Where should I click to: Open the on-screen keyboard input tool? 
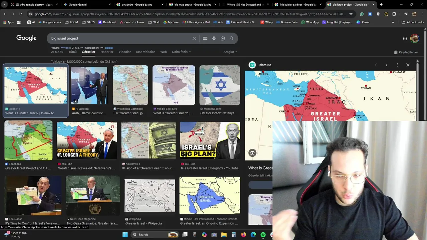[x=205, y=38]
